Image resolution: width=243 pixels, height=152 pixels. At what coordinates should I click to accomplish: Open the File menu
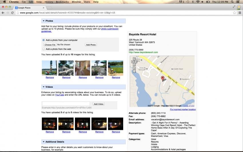[x=24, y=2]
